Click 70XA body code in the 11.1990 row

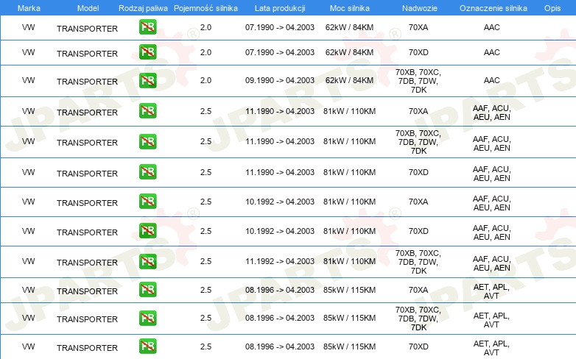pyautogui.click(x=418, y=111)
